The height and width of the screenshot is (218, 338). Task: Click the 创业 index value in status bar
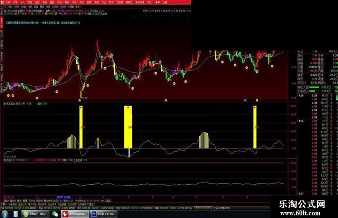[x=125, y=208]
